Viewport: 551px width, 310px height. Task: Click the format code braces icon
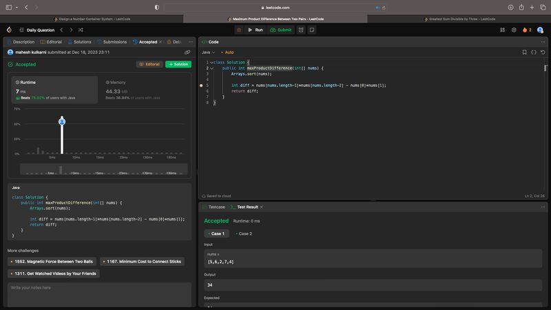(x=533, y=52)
